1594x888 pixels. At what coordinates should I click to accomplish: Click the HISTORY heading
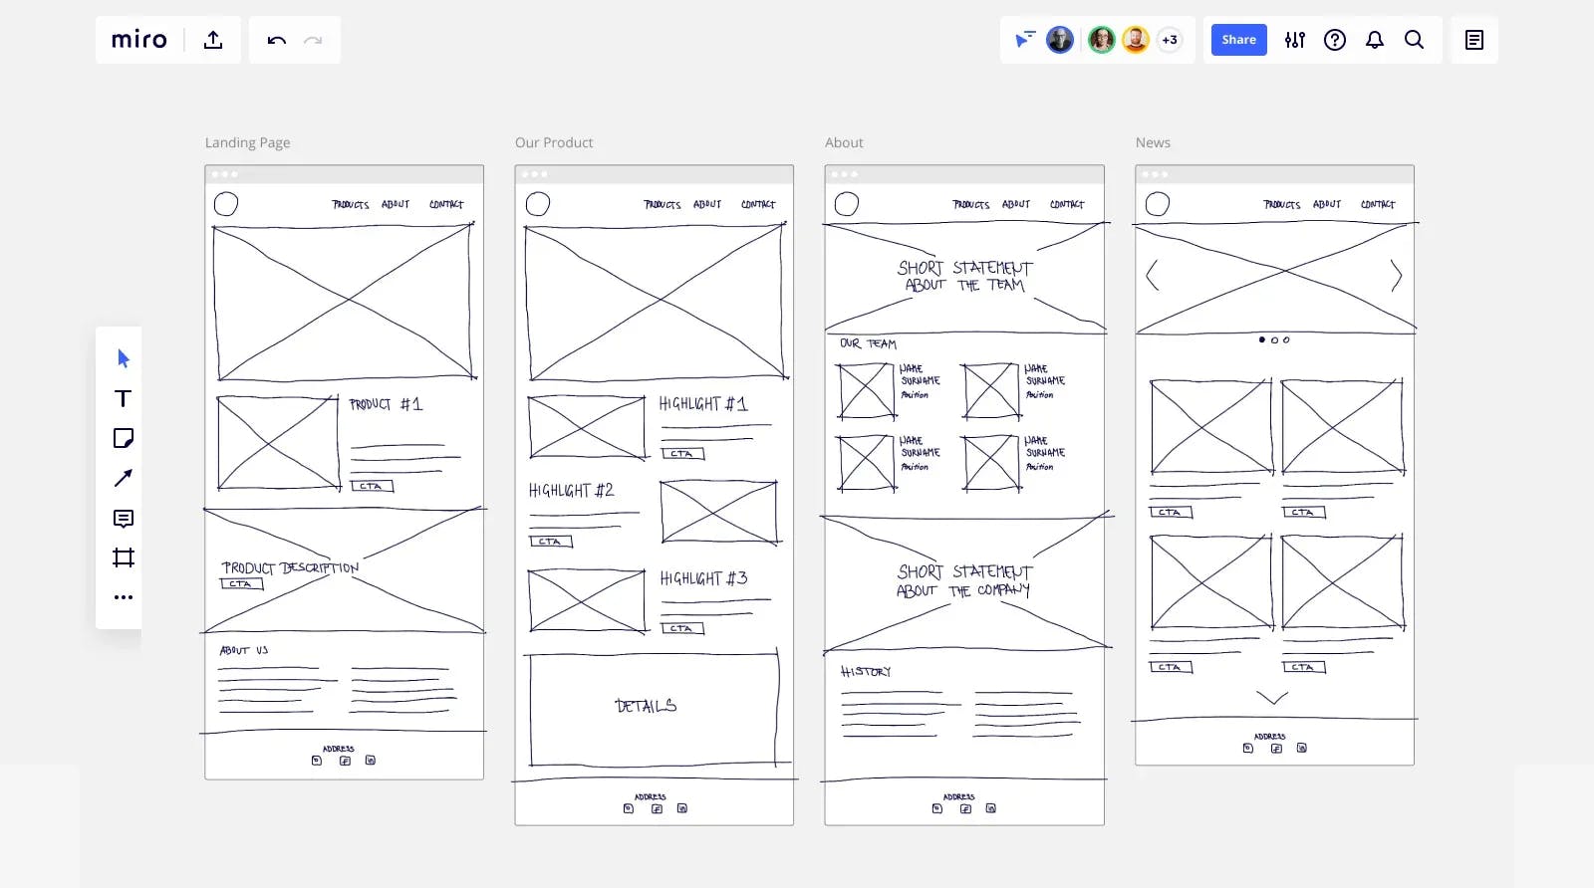(x=866, y=671)
